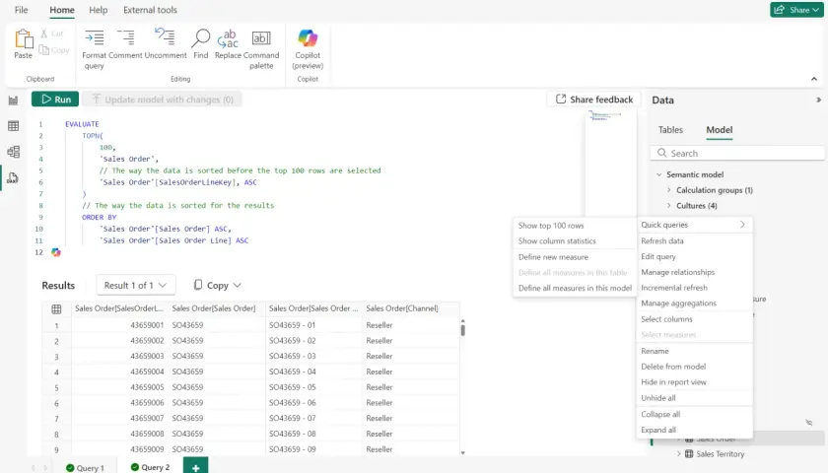The image size is (828, 473).
Task: Run the DAX query
Action: [x=55, y=100]
